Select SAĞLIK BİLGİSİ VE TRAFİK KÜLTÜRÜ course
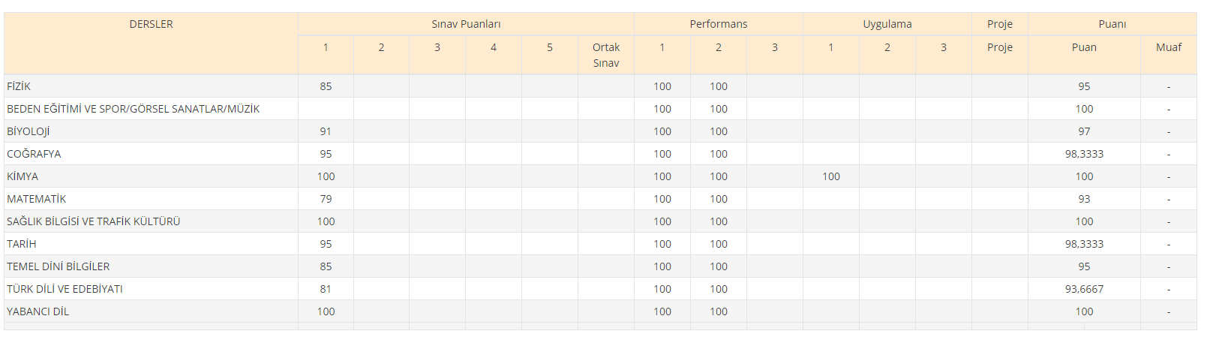The width and height of the screenshot is (1210, 337). pos(94,221)
